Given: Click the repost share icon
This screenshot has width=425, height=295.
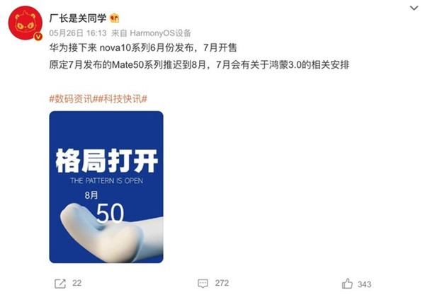Looking at the screenshot, I should [x=60, y=284].
